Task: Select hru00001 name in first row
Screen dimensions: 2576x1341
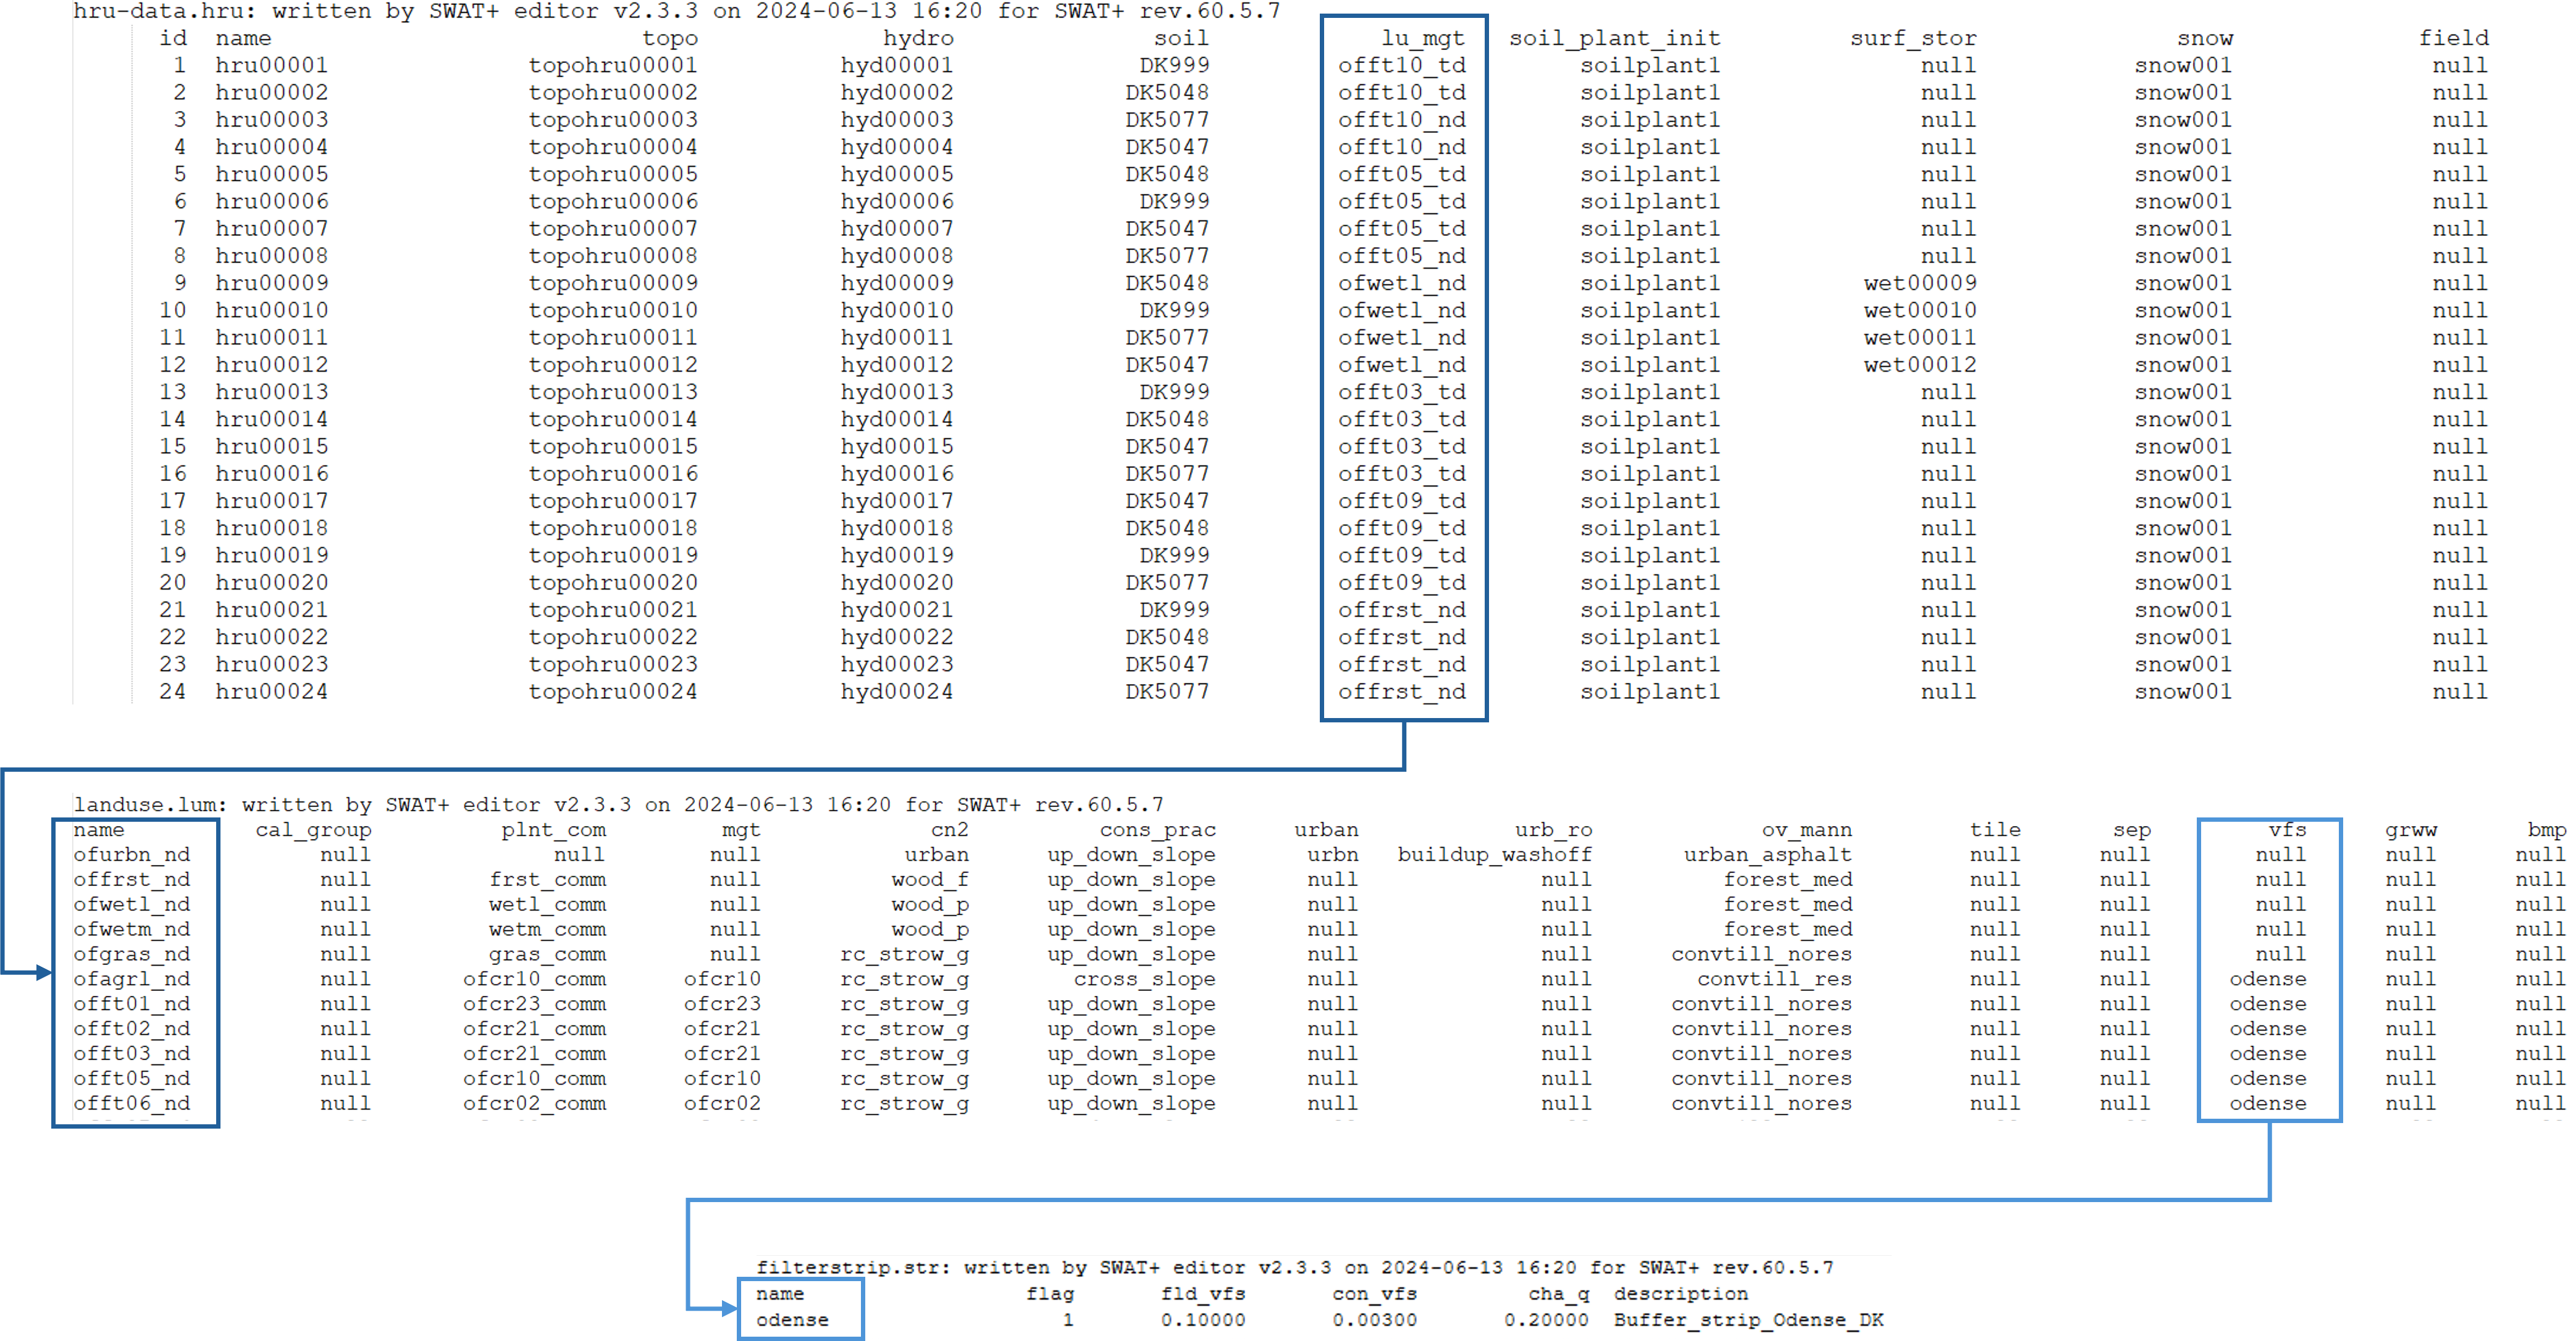Action: 271,65
